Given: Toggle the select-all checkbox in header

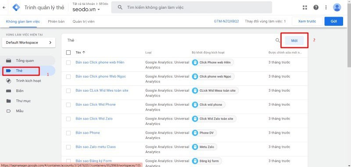Looking at the screenshot, I should 68,53.
